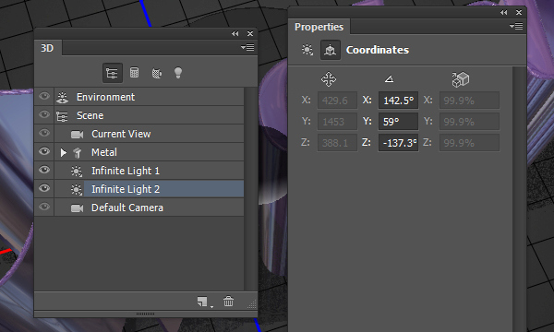
Task: Switch to infinite light properties icon
Action: click(307, 50)
